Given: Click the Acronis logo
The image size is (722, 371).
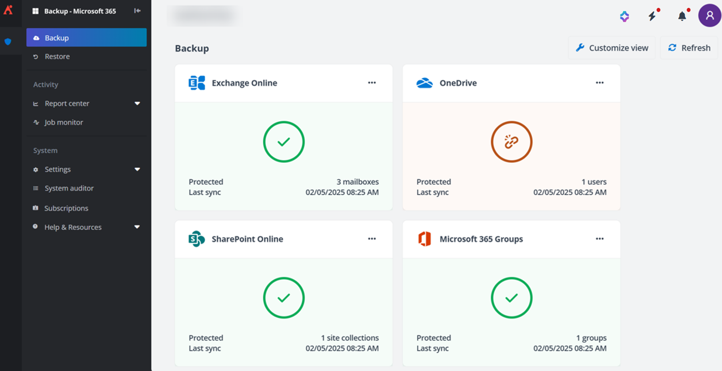Looking at the screenshot, I should pos(8,11).
